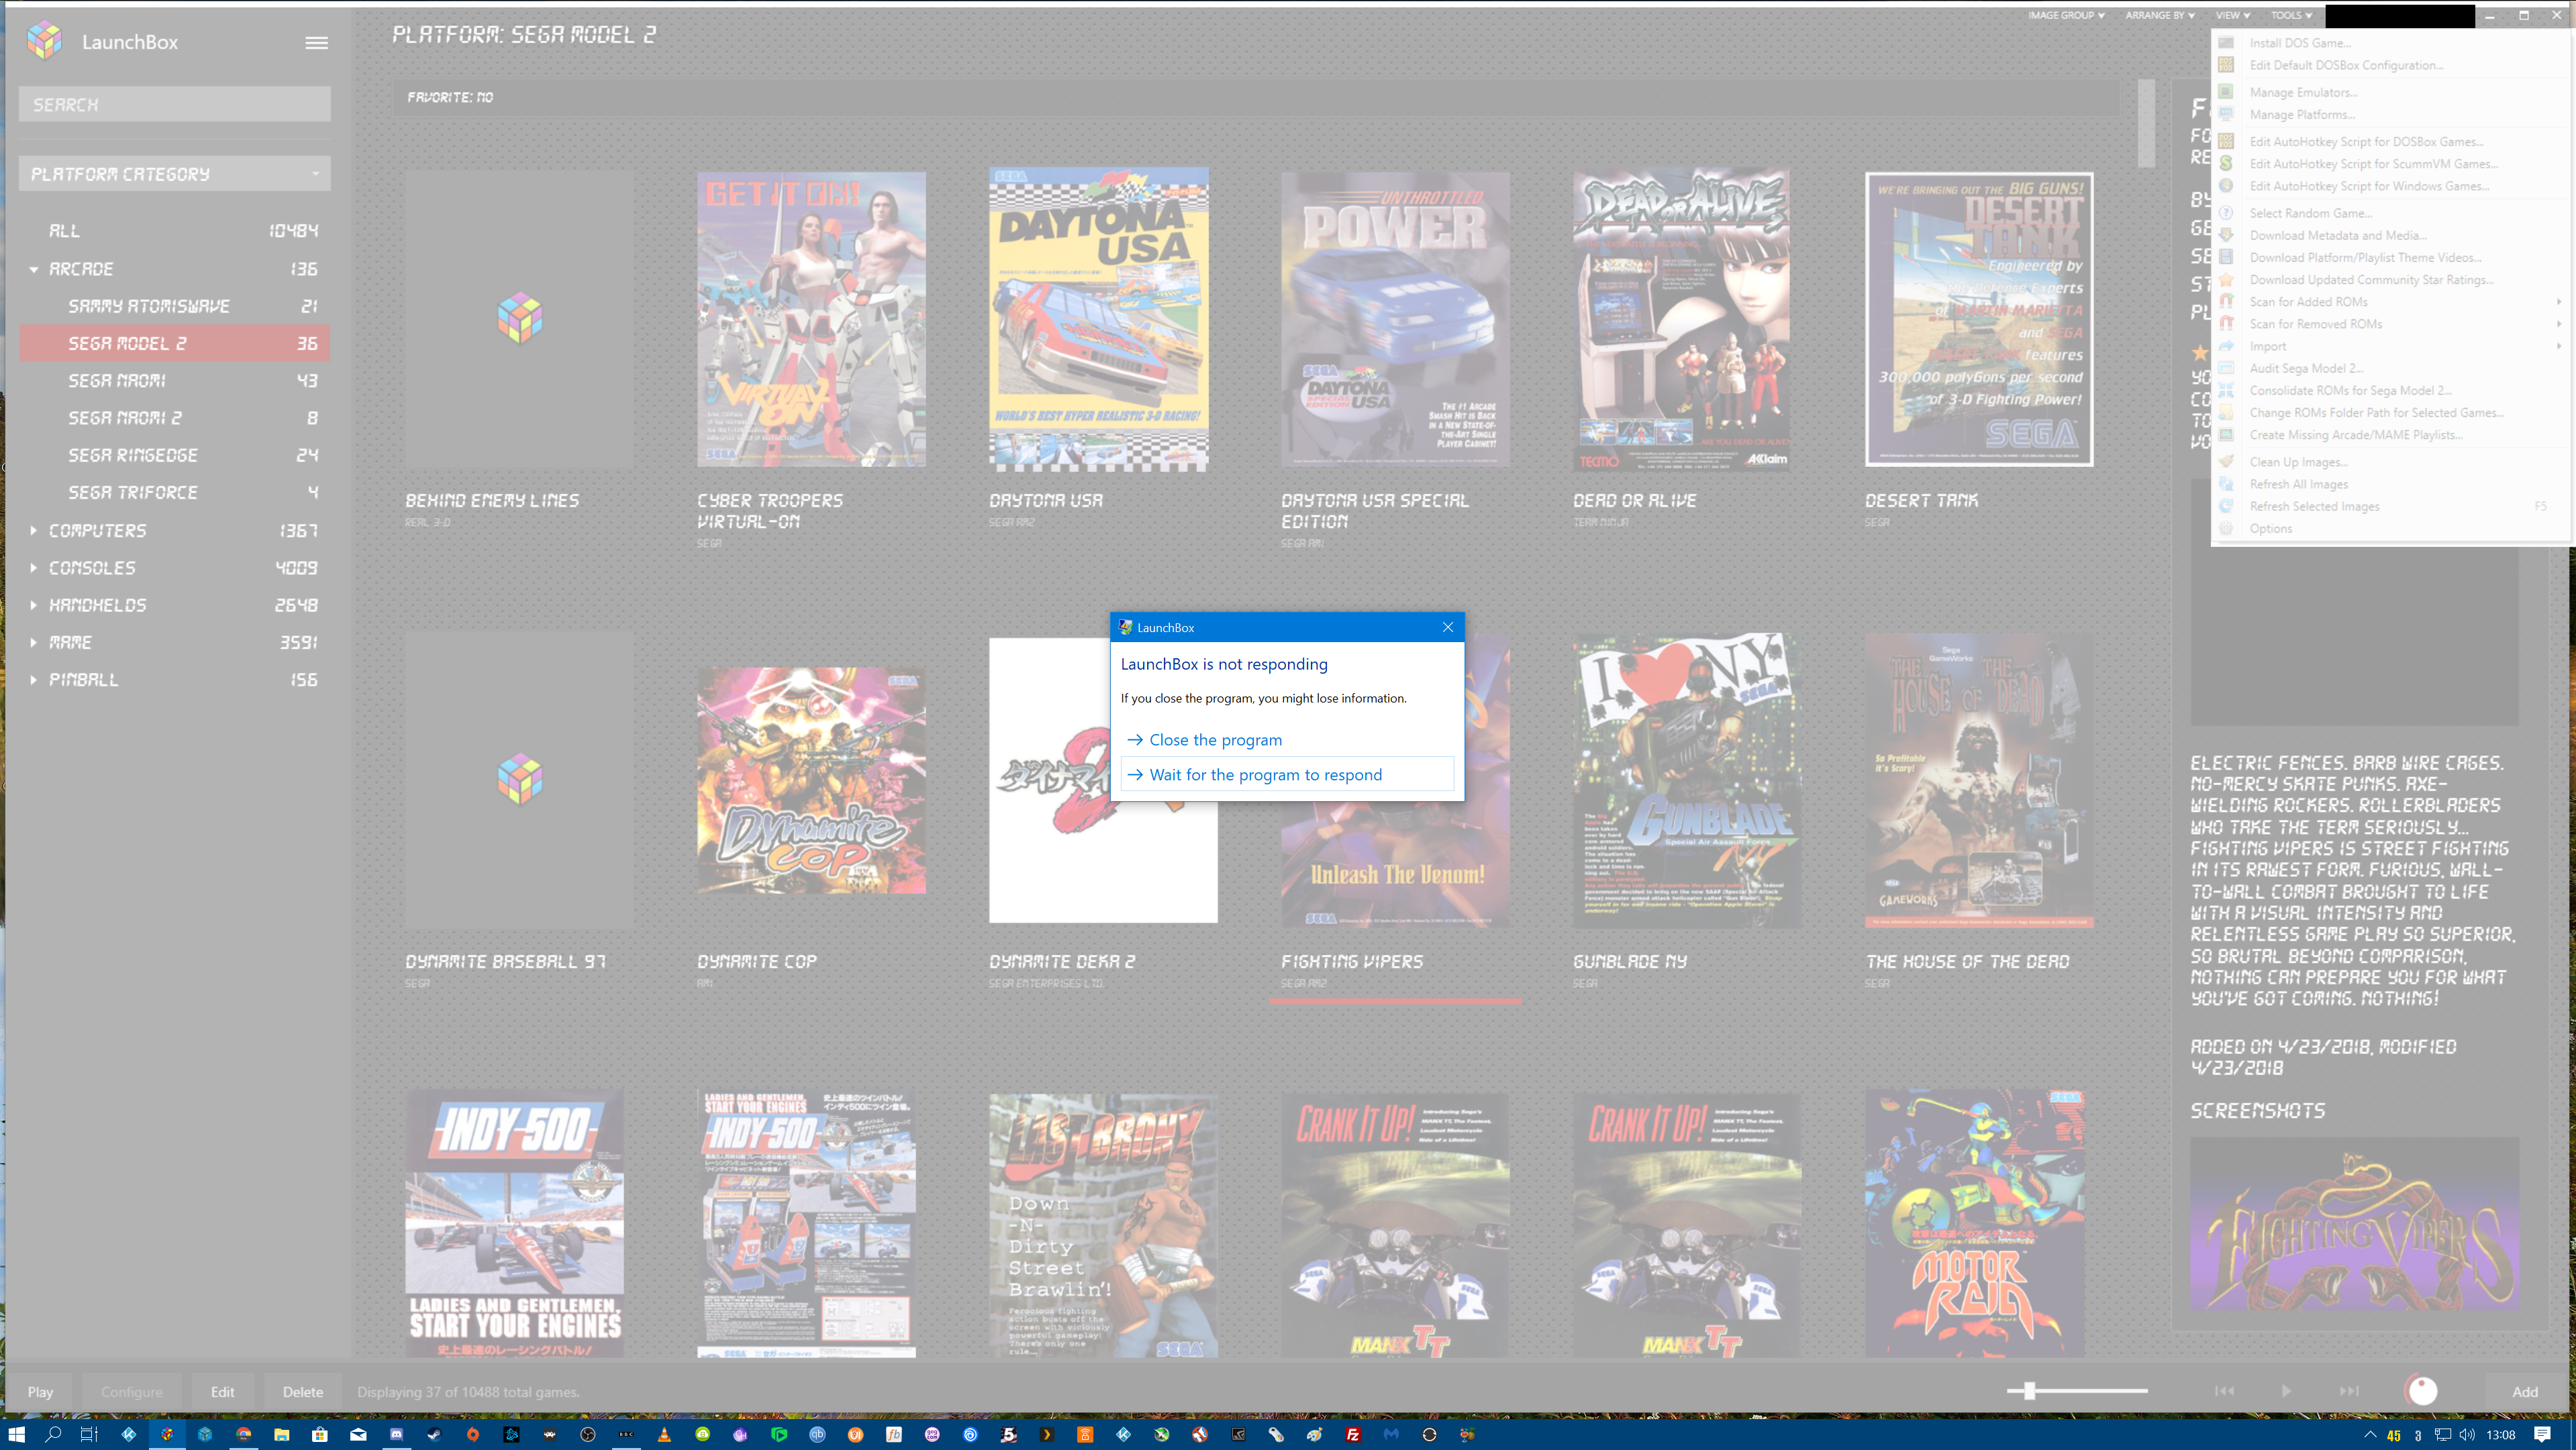This screenshot has width=2576, height=1450.
Task: Expand the Handhelds category
Action: tap(34, 605)
